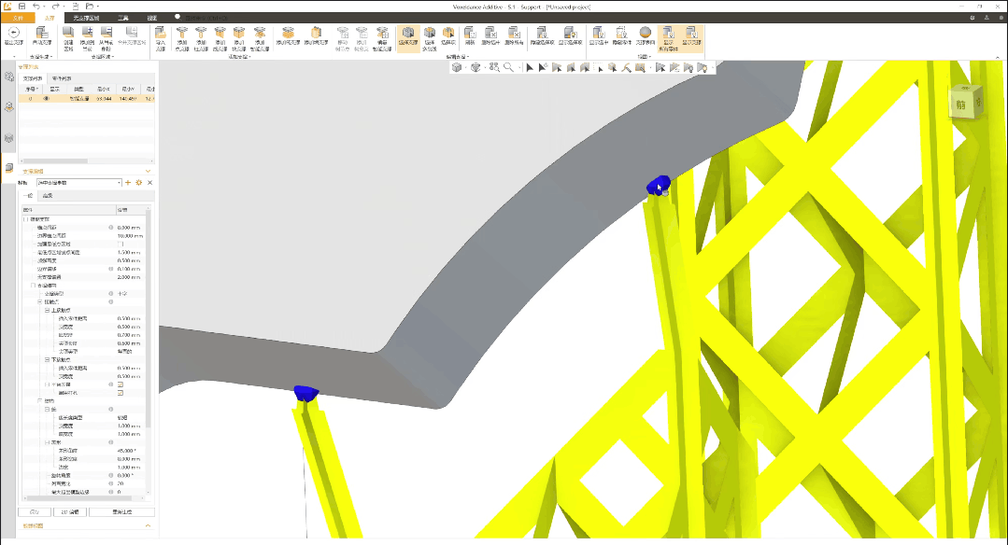Toggle the unchecked checkbox near top of properties

(121, 245)
